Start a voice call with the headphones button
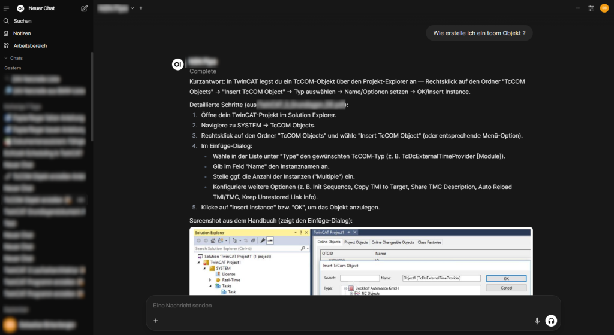Viewport: 614px width, 335px height. tap(551, 321)
